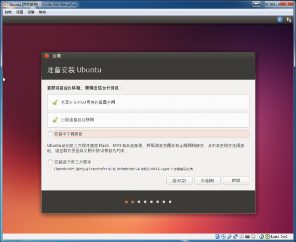
Task: Click the Fluendo MP3 description text
Action: click(x=124, y=169)
